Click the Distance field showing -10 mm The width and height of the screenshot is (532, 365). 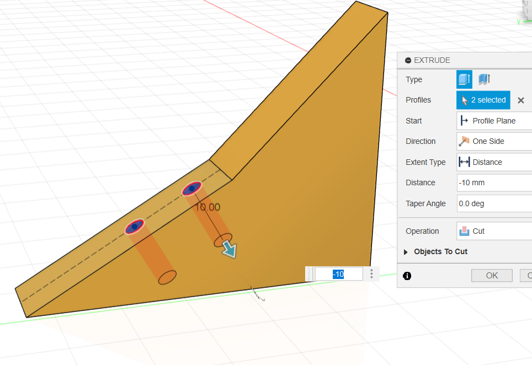[x=494, y=182]
